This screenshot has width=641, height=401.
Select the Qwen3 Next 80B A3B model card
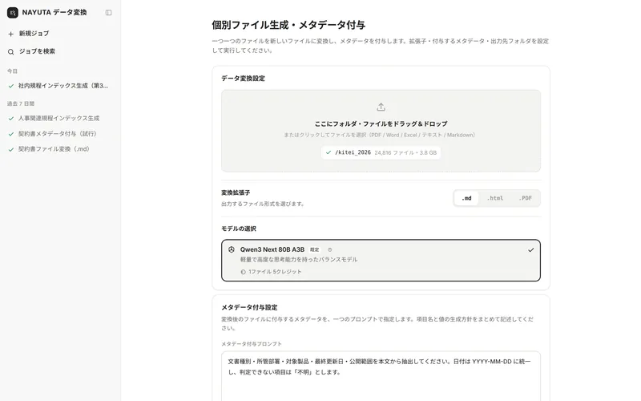381,260
